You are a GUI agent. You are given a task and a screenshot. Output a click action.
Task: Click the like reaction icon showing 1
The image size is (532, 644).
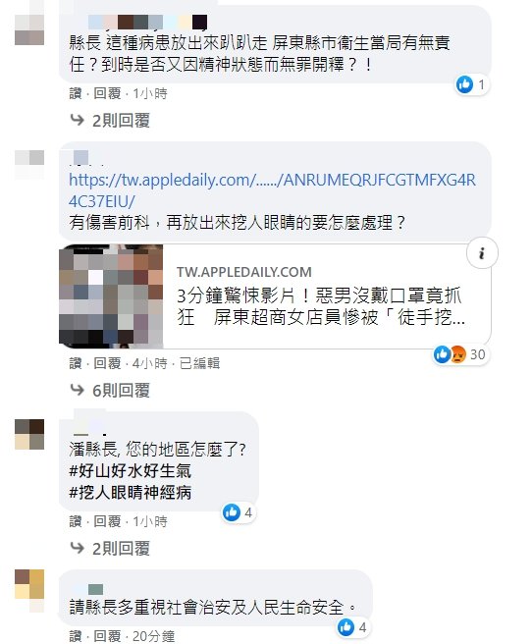pyautogui.click(x=464, y=84)
